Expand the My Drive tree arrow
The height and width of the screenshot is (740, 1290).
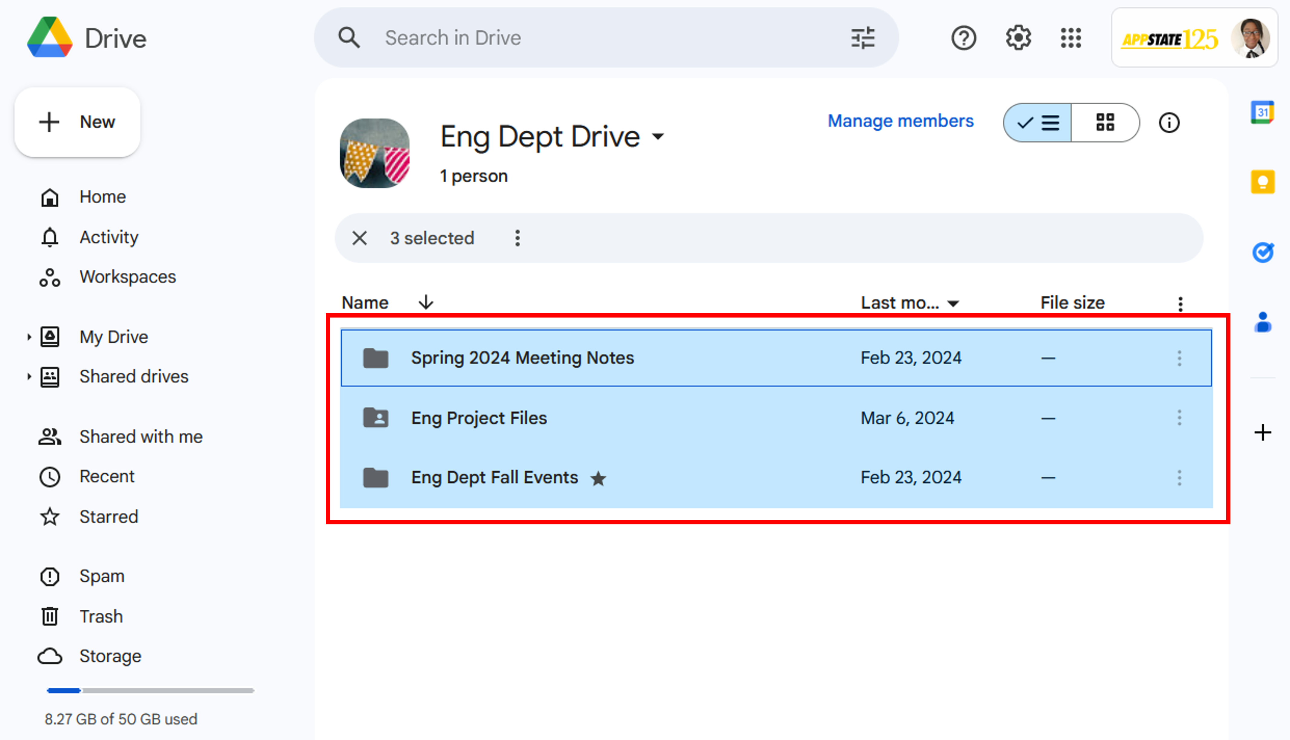29,337
